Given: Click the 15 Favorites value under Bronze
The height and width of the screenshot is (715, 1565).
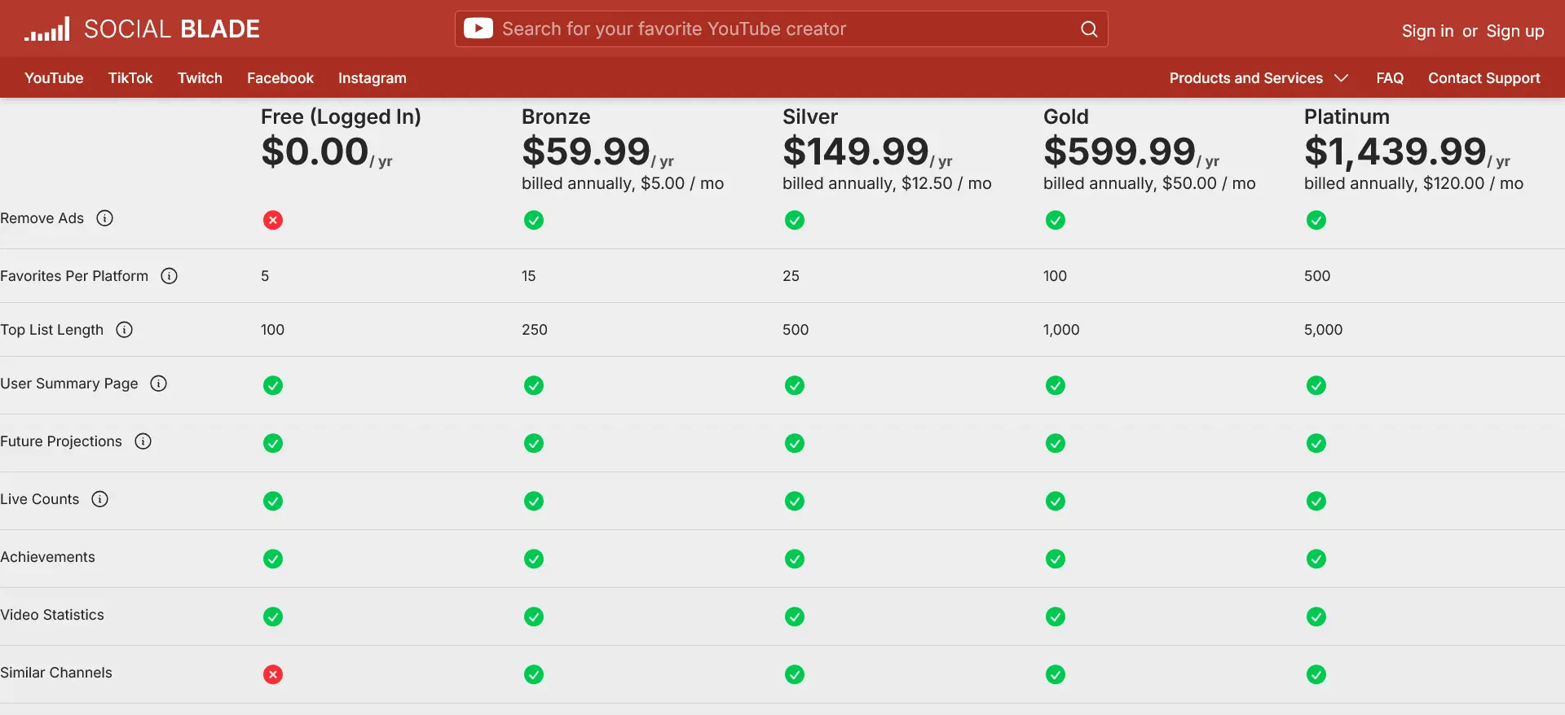Looking at the screenshot, I should click(529, 276).
